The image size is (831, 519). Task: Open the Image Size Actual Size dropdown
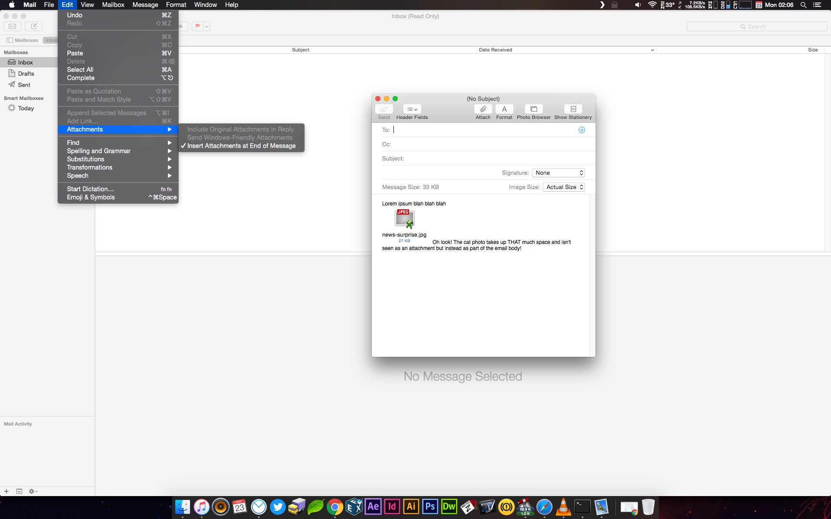564,187
